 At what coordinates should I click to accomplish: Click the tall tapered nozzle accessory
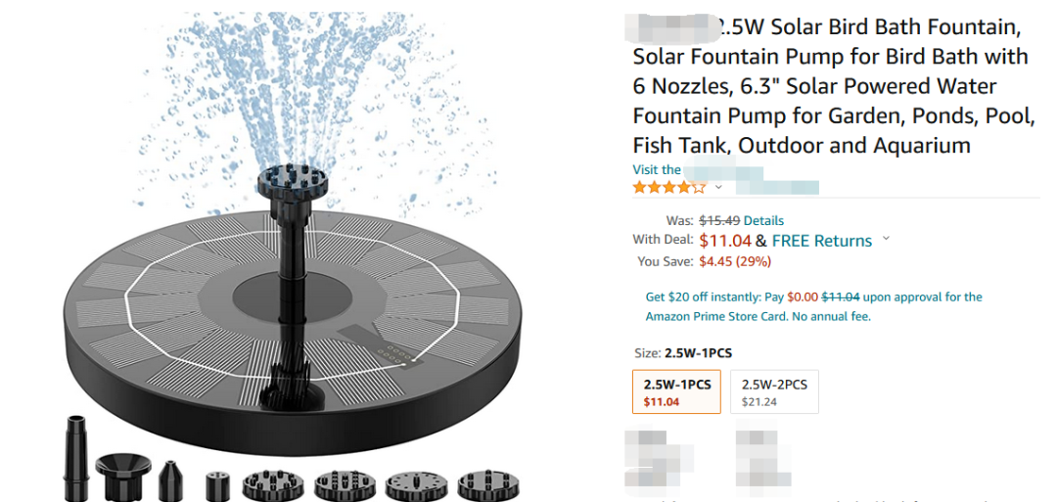tap(76, 454)
